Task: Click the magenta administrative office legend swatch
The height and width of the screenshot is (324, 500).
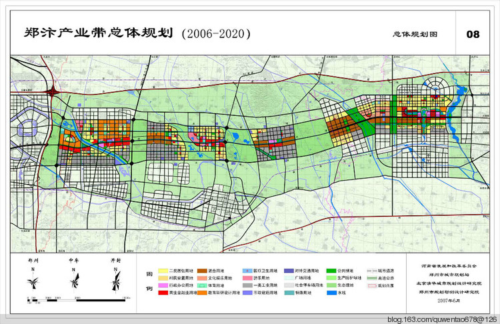Action: click(163, 285)
